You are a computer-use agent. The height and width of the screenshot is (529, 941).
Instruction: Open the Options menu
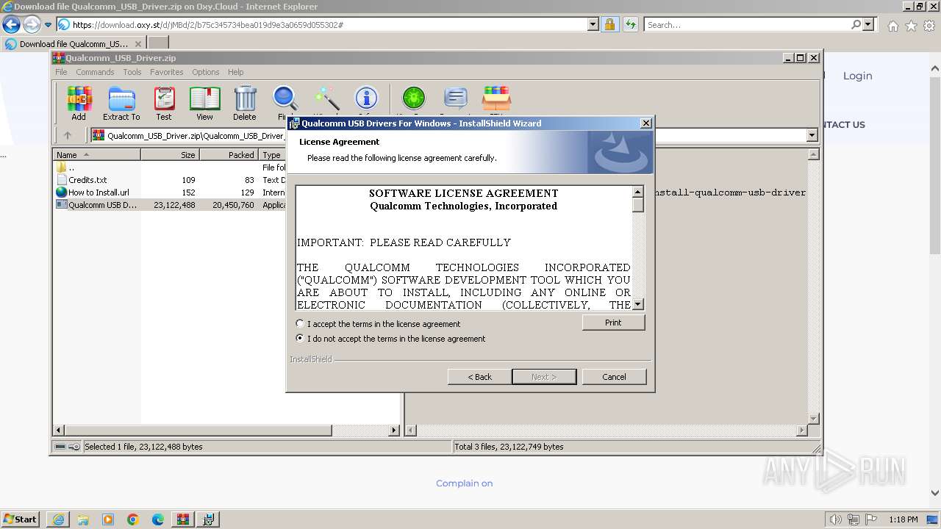point(206,72)
